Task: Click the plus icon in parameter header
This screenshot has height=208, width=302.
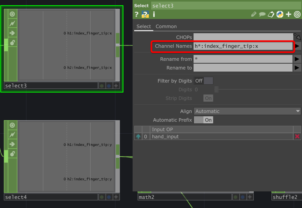Action: coord(288,14)
